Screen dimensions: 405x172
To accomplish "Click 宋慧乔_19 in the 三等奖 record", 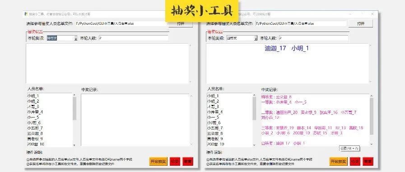I will (x=285, y=128).
